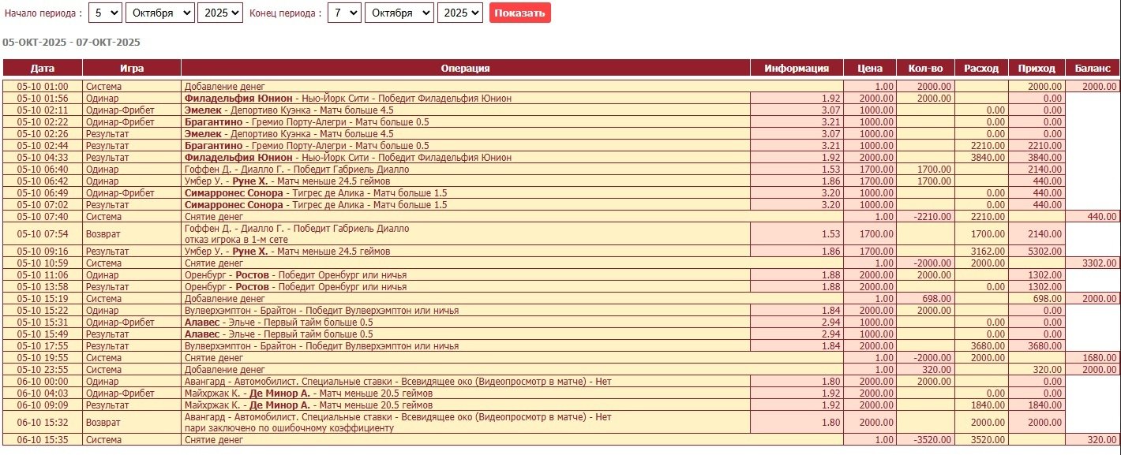Open the start period day dropdown
Screen dimensions: 1121x455
tap(105, 13)
